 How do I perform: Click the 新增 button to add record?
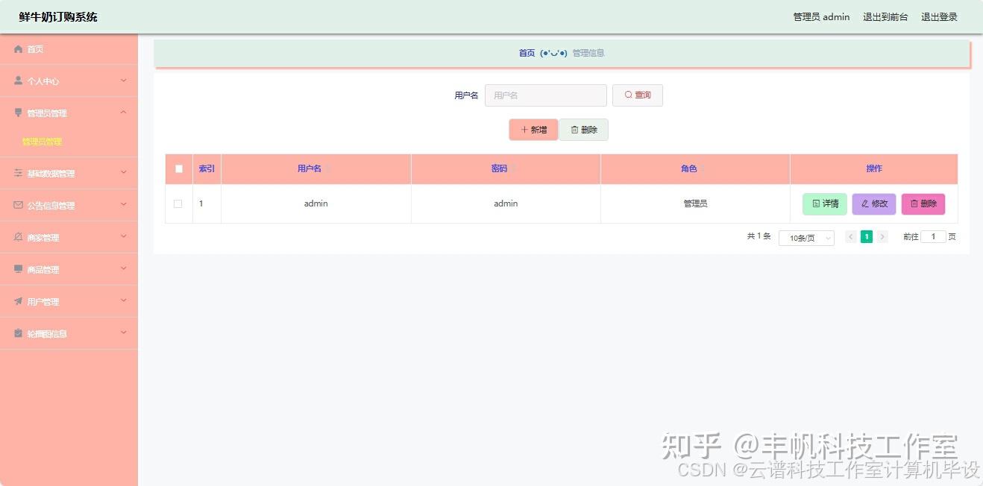click(x=533, y=129)
